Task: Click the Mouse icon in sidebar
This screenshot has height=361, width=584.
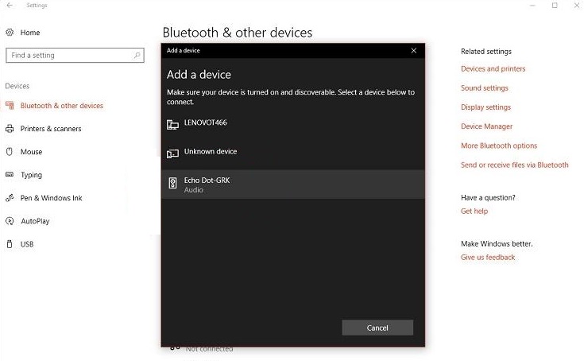Action: 10,152
